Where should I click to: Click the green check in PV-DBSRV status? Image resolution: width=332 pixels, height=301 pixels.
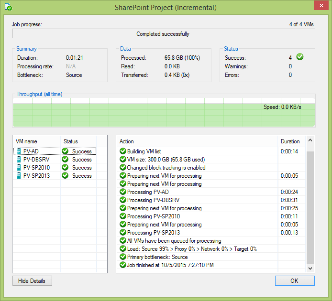click(65, 159)
